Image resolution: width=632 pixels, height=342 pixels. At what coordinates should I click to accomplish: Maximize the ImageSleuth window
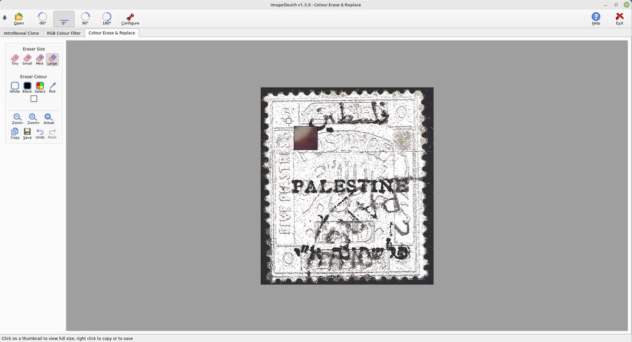(x=616, y=5)
